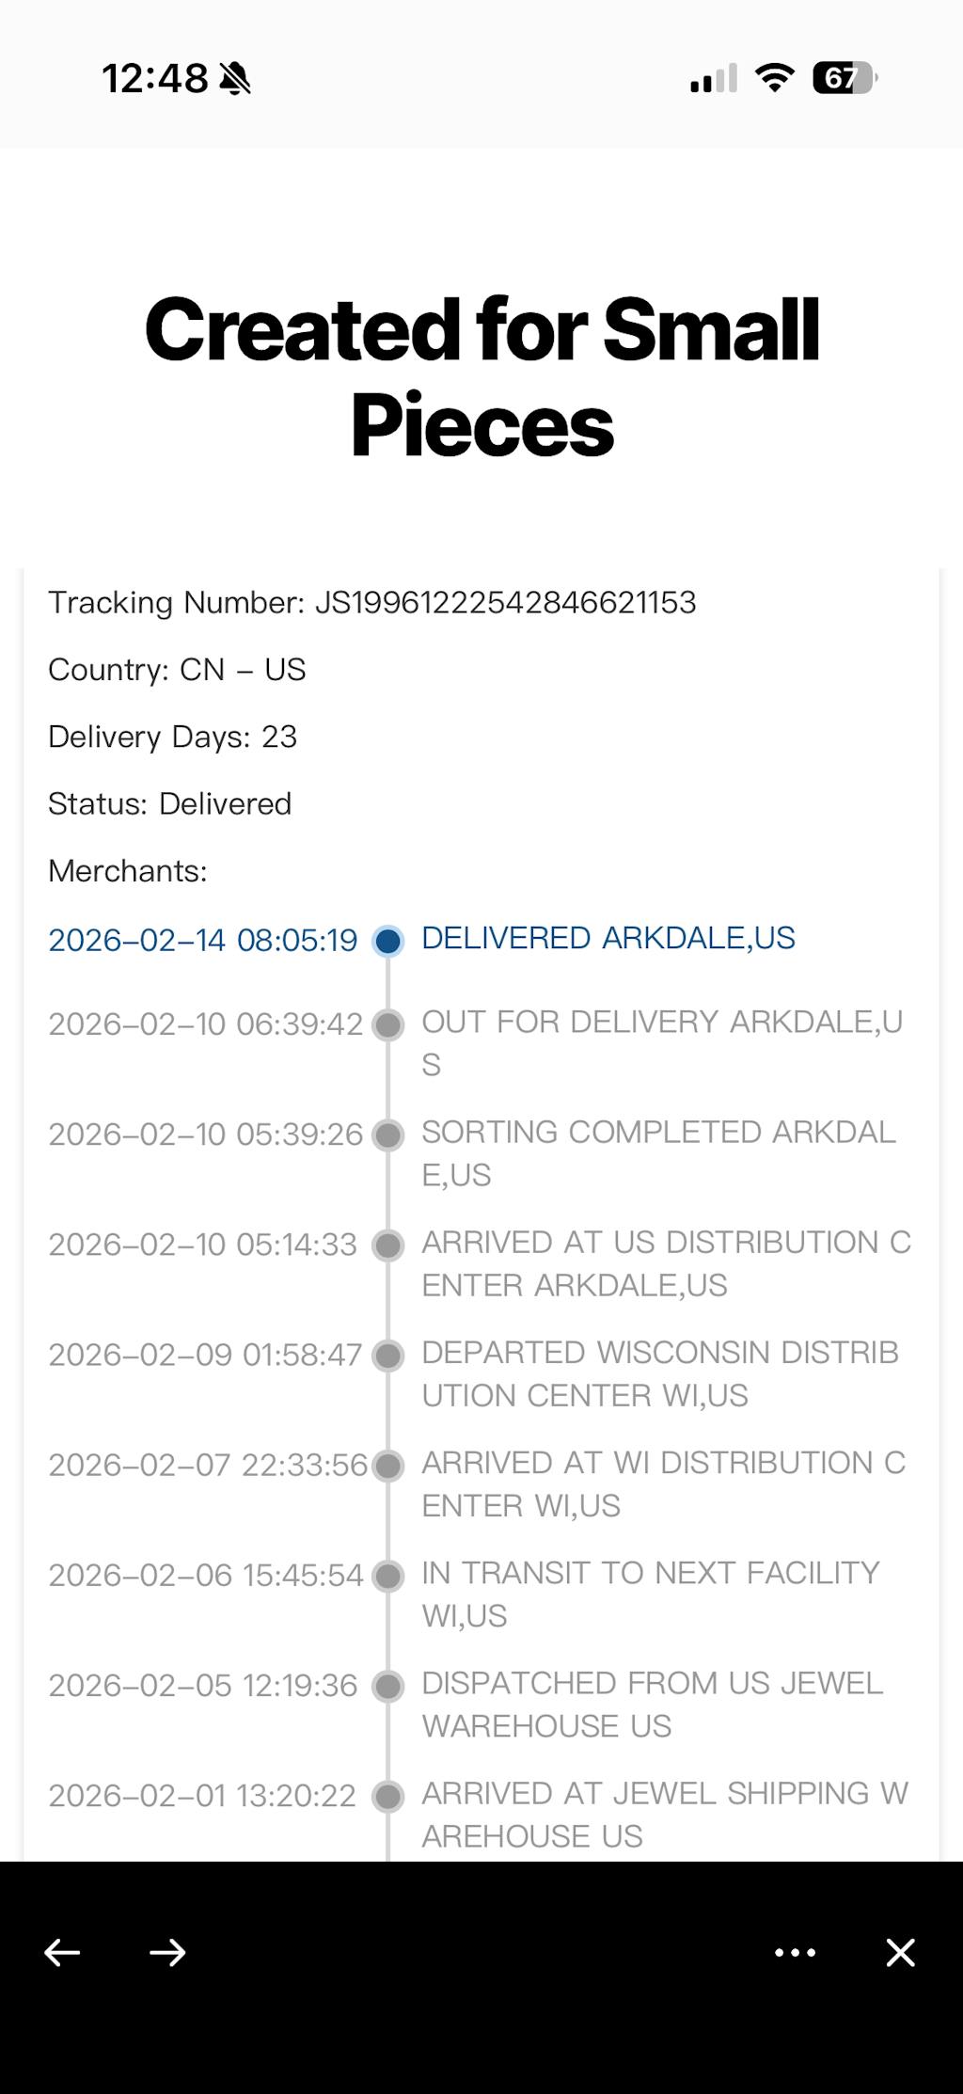Select the Out for Delivery timeline dot
963x2094 pixels.
coord(388,1024)
